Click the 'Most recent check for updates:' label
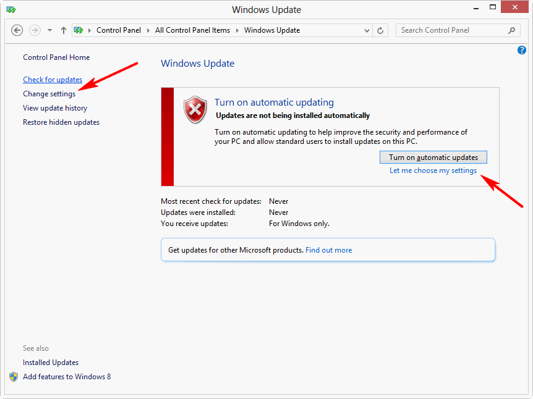This screenshot has width=533, height=399. coord(211,201)
